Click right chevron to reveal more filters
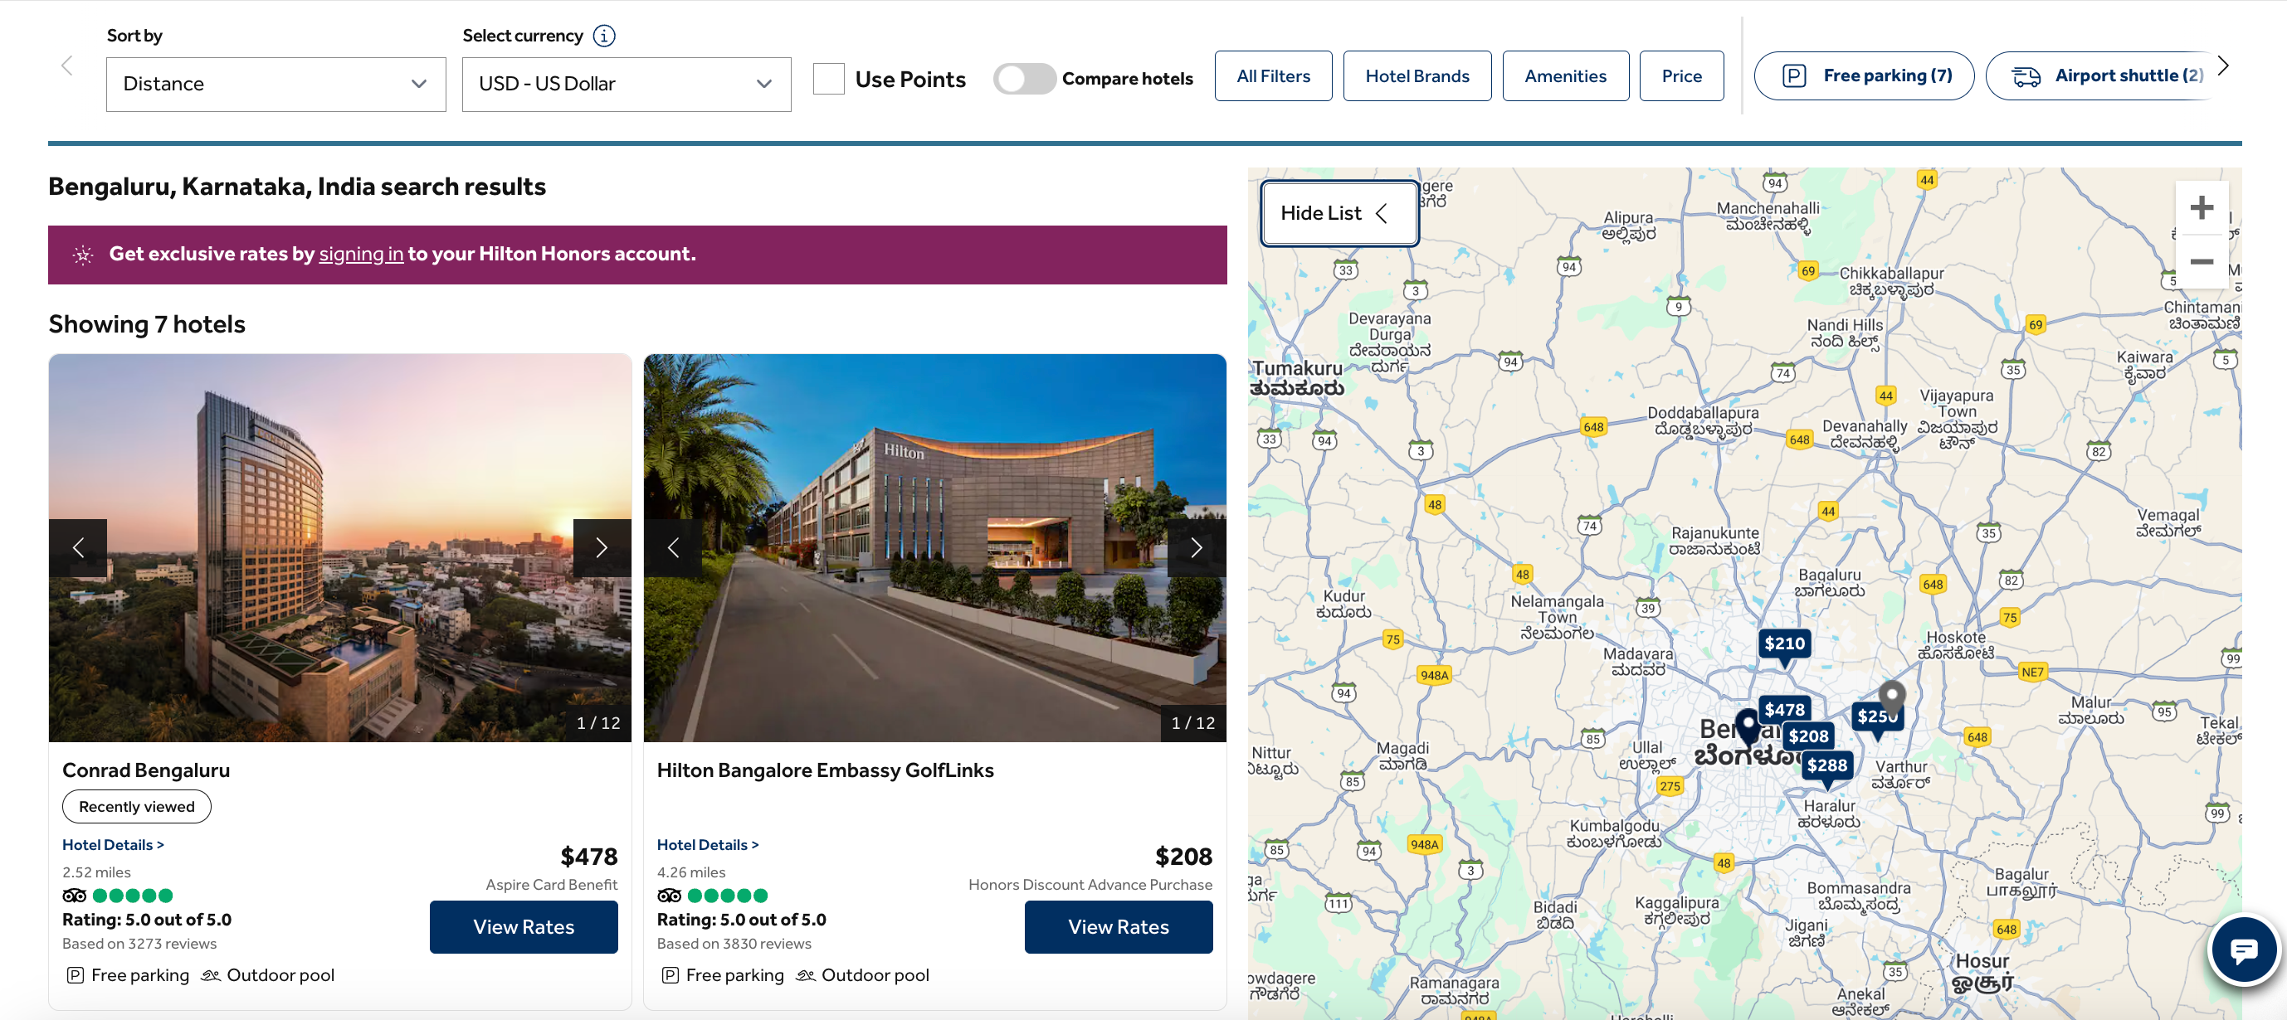Viewport: 2287px width, 1020px height. pos(2222,65)
